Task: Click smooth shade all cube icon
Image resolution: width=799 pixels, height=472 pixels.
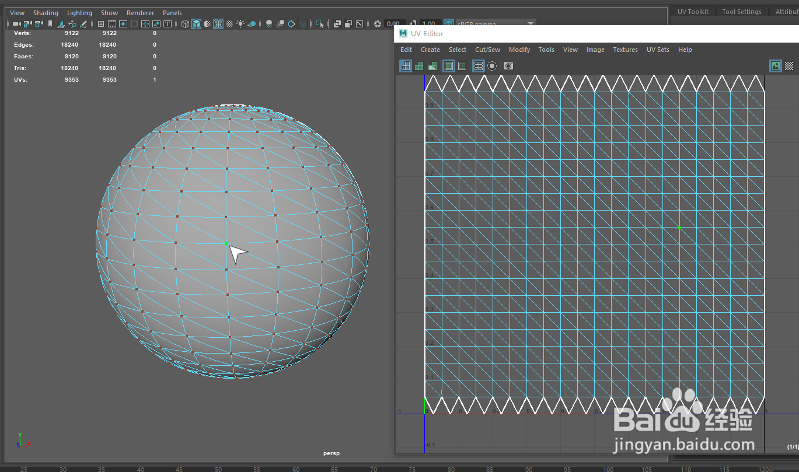Action: [197, 24]
